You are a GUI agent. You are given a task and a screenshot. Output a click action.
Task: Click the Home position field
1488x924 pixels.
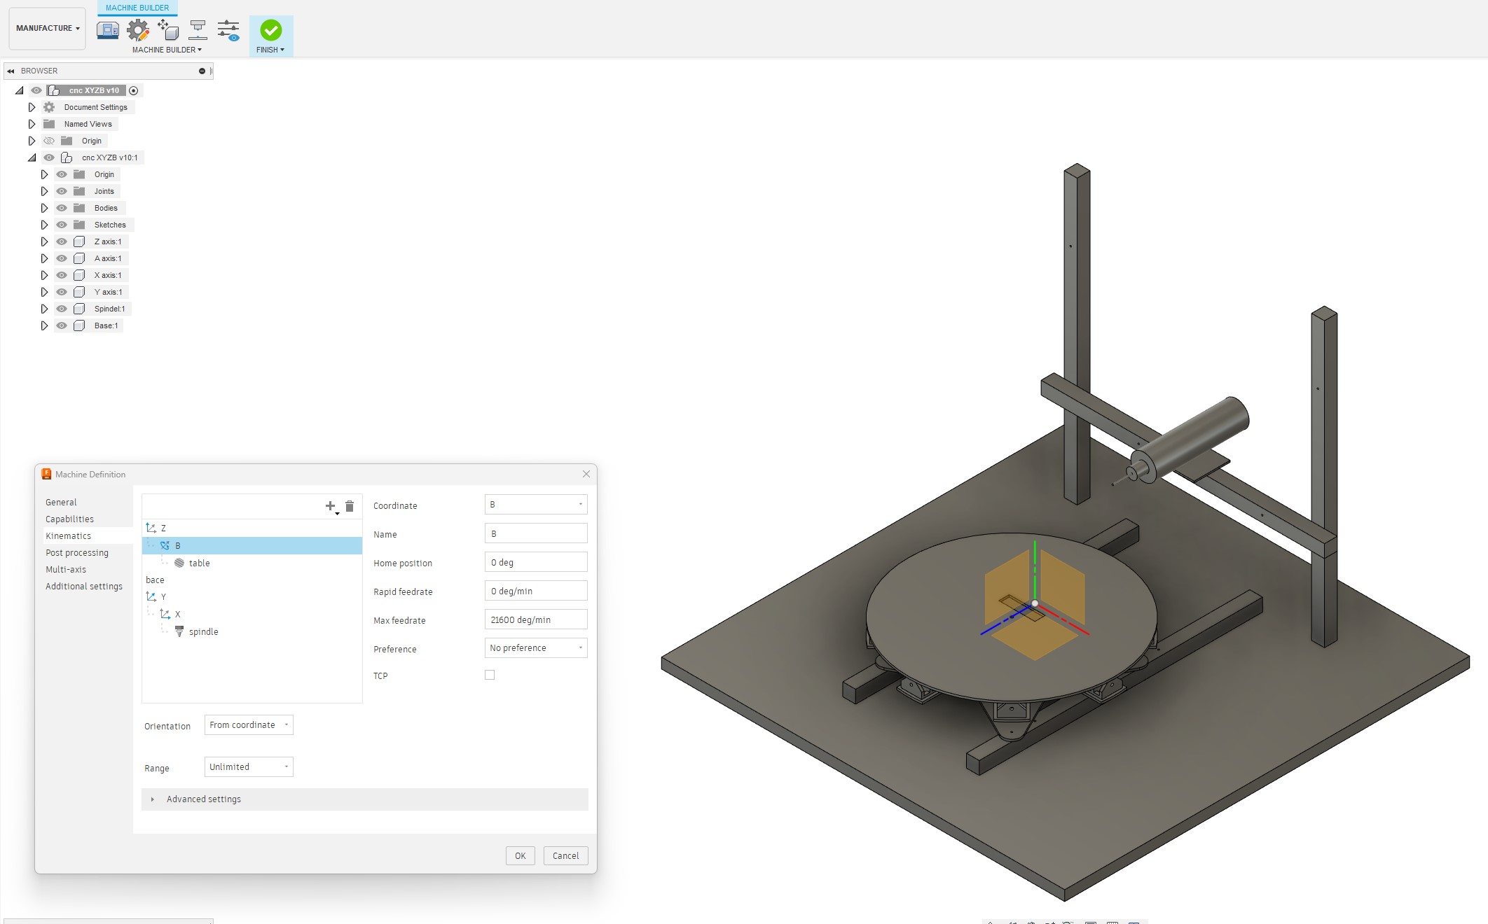tap(536, 562)
